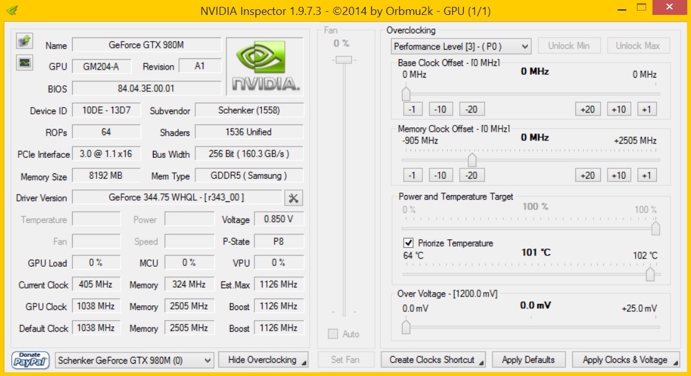Image resolution: width=691 pixels, height=376 pixels.
Task: Open the sensor monitoring graph icon
Action: pos(23,63)
